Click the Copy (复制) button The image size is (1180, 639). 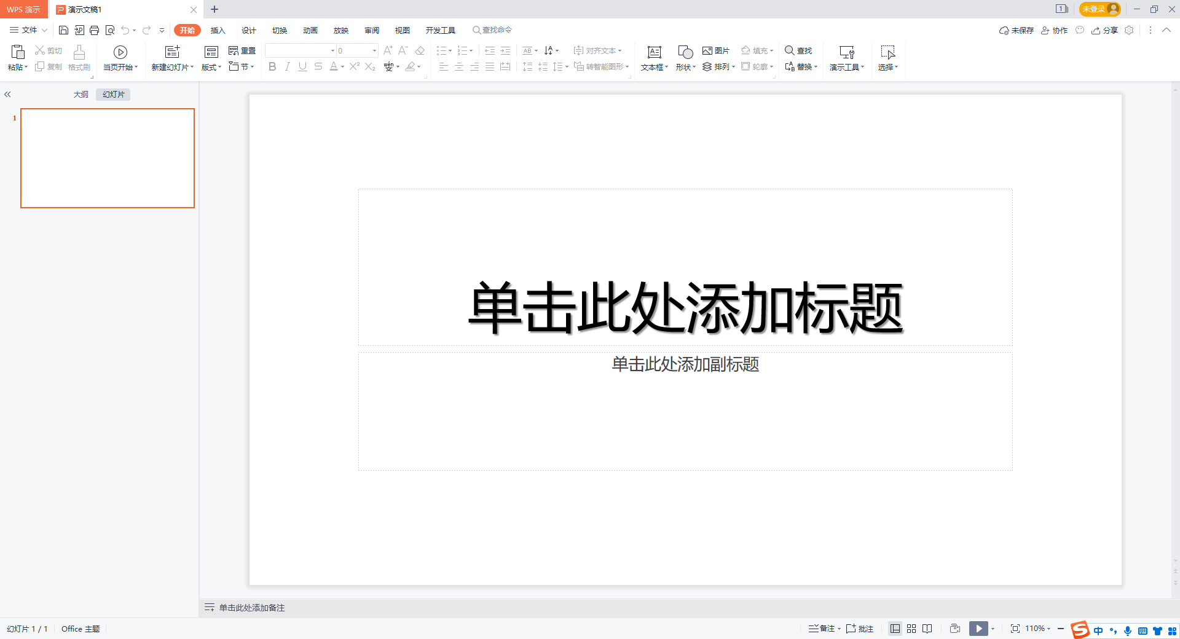49,66
